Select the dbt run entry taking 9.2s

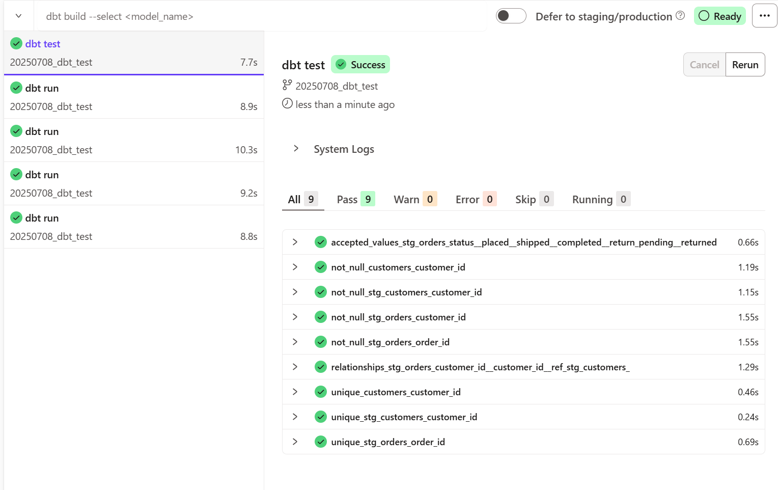click(x=134, y=183)
